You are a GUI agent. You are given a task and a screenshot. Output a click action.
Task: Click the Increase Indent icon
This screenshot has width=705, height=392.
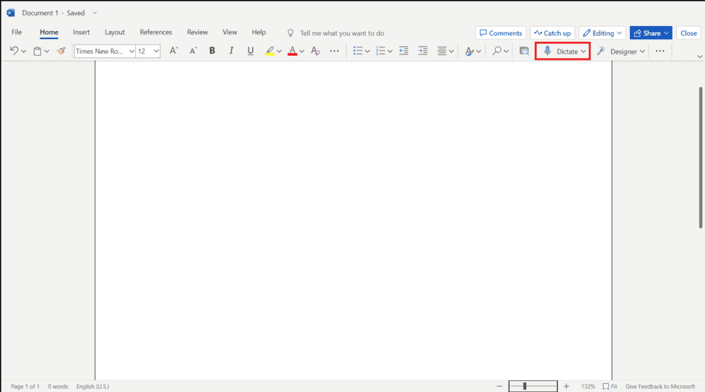pyautogui.click(x=423, y=51)
